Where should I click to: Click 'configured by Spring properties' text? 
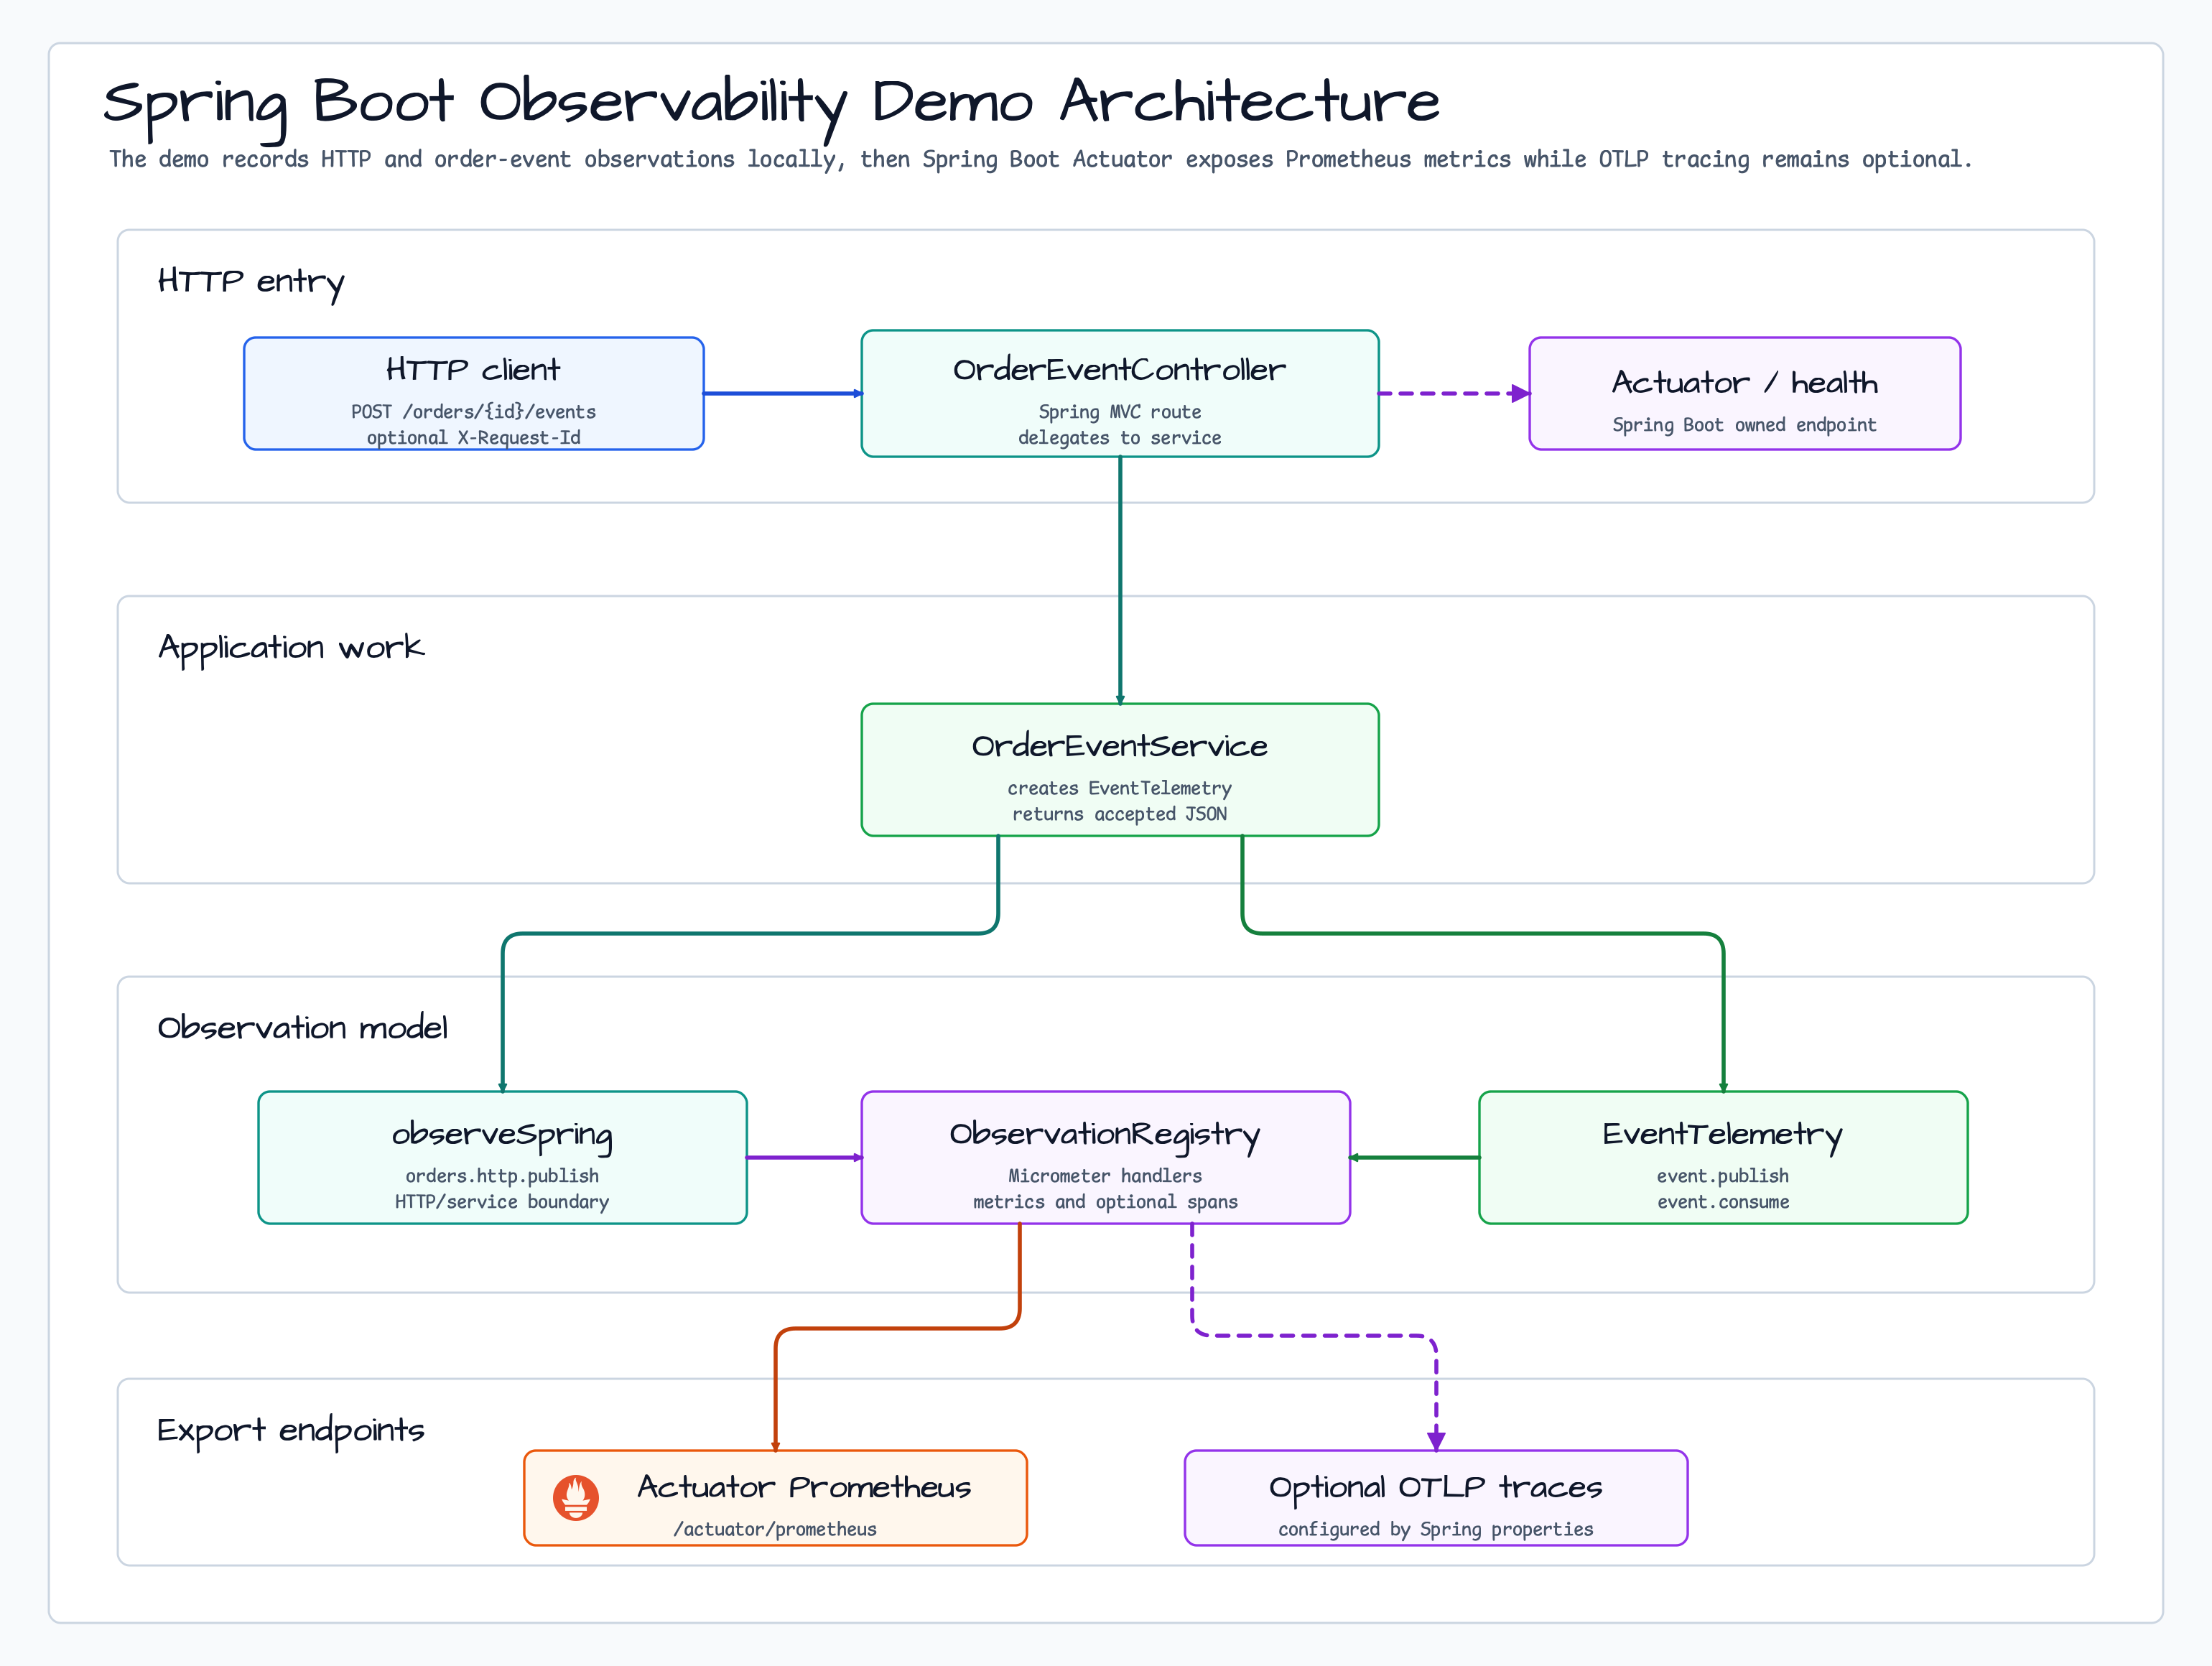tap(1436, 1529)
